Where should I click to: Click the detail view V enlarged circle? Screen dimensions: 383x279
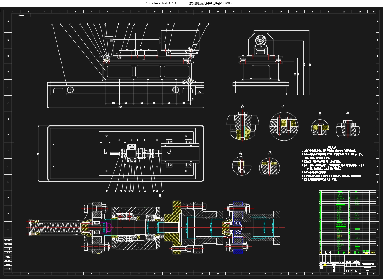coord(241,166)
